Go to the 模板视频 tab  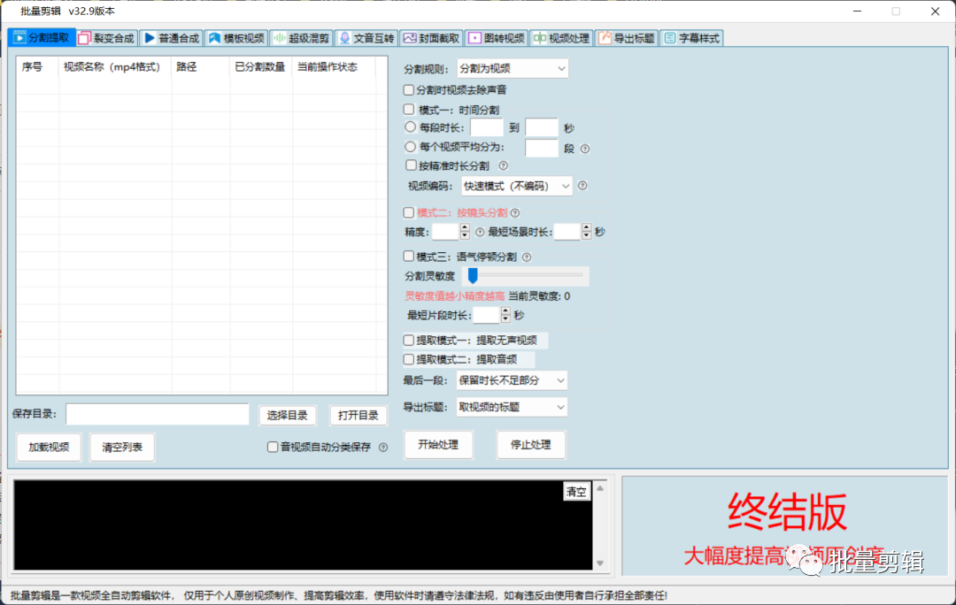236,38
